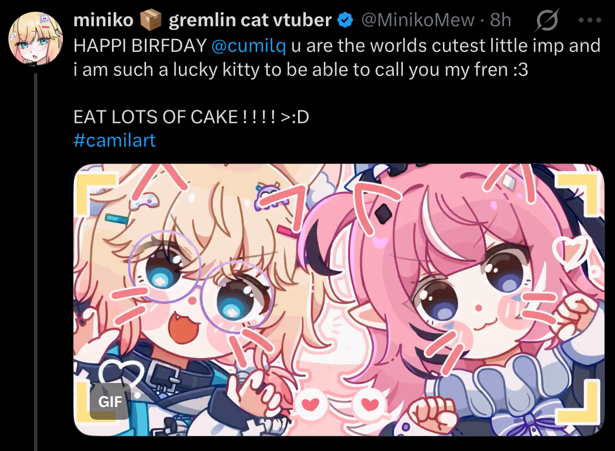615x451 pixels.
Task: Click the GIF badge on the media
Action: point(110,401)
